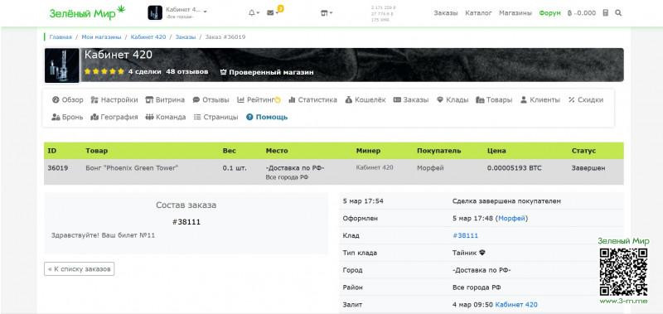Open the Заказы tab in shop menu

pyautogui.click(x=411, y=100)
